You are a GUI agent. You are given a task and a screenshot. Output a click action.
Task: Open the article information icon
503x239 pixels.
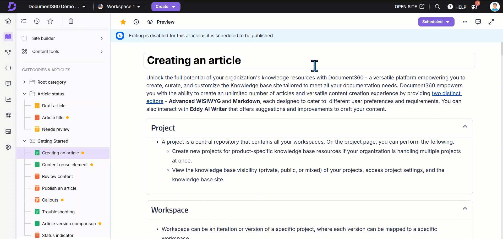[136, 22]
